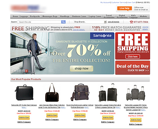158x129 pixels.
Task: Open the Laptop Cases menu item
Action: (95, 16)
